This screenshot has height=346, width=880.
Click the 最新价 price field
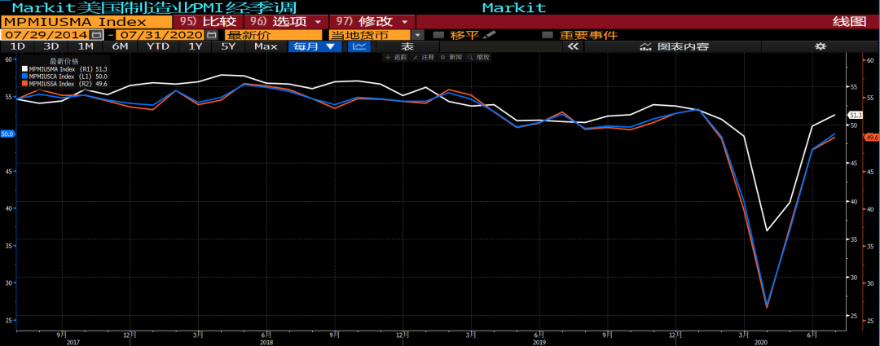[x=274, y=35]
